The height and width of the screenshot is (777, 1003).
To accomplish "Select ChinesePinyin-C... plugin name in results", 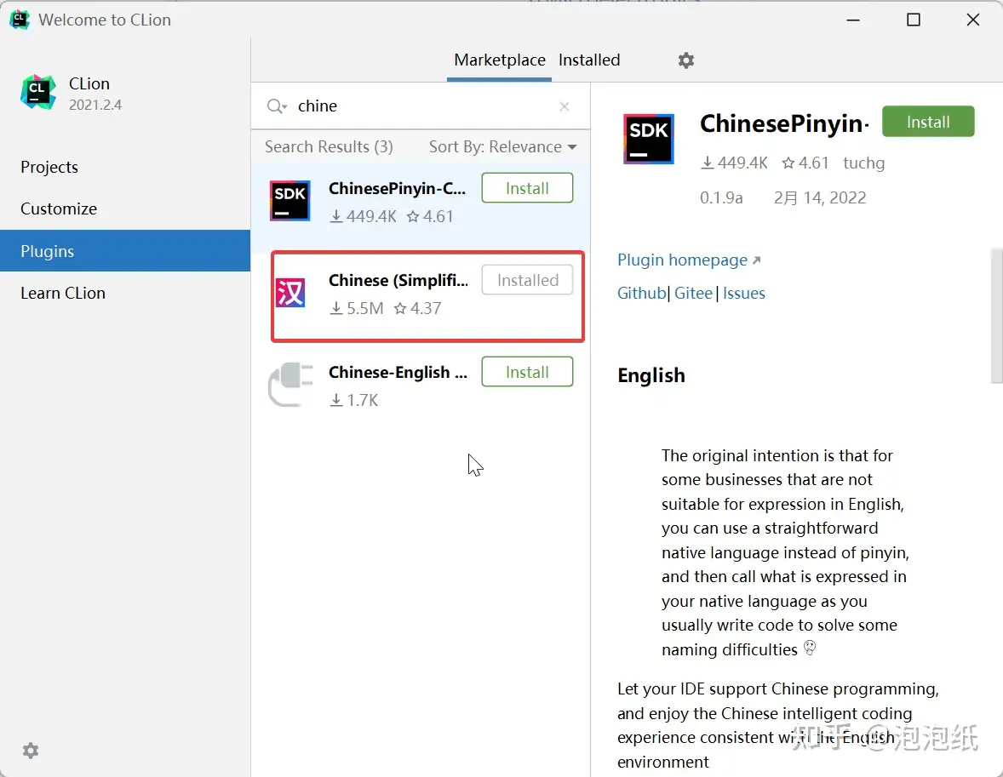I will [x=398, y=189].
